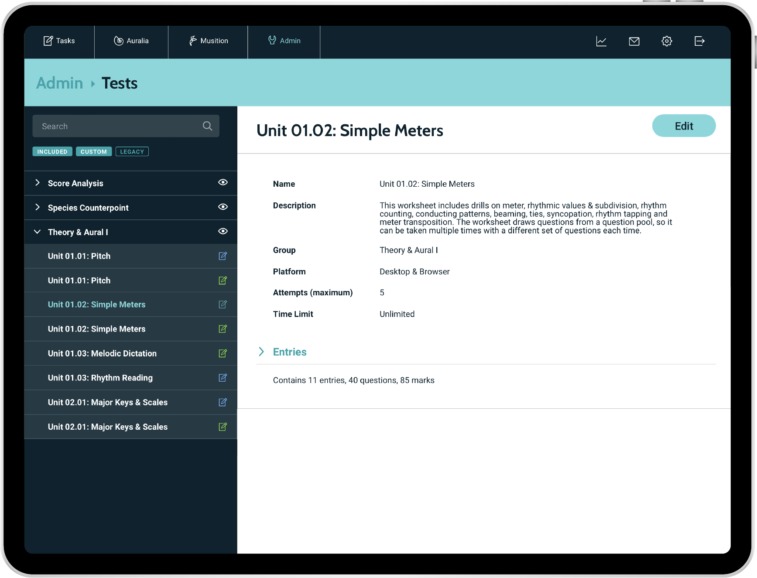Open the Auralia section icon
Image resolution: width=757 pixels, height=578 pixels.
coord(118,41)
